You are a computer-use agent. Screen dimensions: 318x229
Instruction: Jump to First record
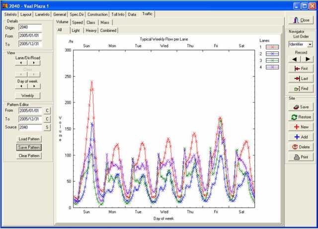coord(301,68)
